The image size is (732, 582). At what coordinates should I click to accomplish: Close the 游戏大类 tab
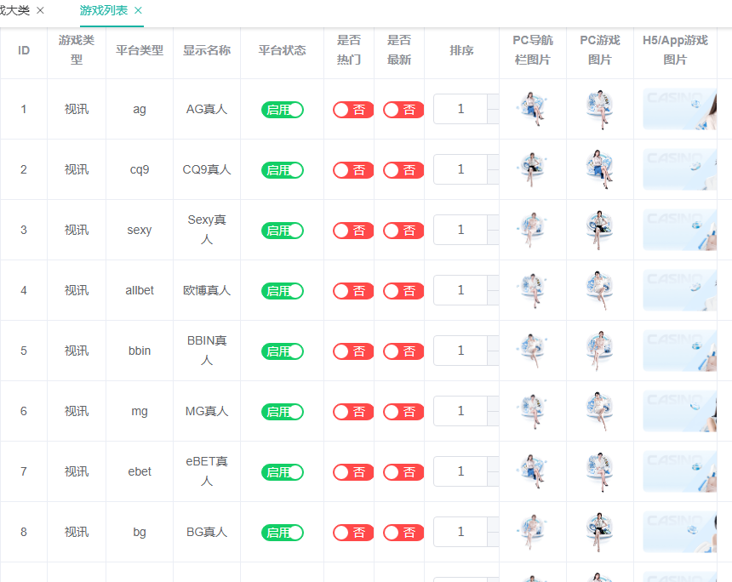[41, 10]
